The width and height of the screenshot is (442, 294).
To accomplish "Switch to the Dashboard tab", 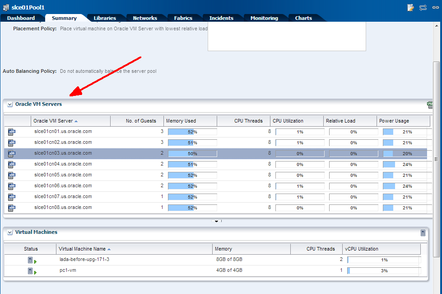I will tap(21, 18).
